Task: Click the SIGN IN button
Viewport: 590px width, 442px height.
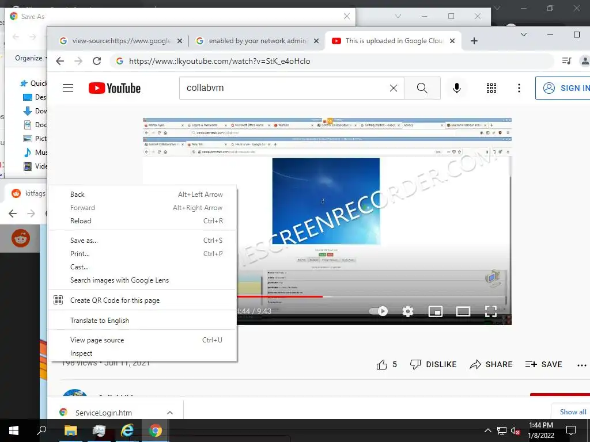Action: coord(563,88)
